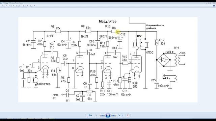The image size is (216, 121).
Task: Click the ~250 в voltage label
Action: pos(169,52)
